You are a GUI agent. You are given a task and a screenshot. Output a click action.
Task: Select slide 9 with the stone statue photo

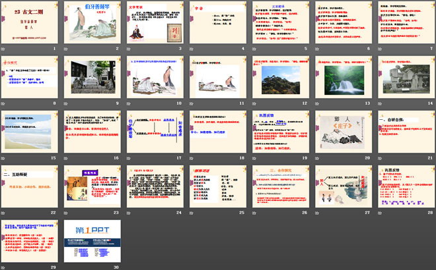click(x=92, y=78)
